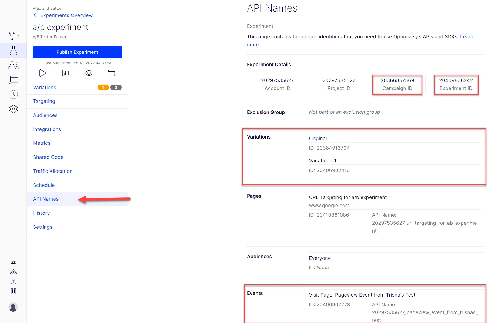Screen dimensions: 488x323
Task: Archive the experiment with the archive box icon
Action: 112,73
